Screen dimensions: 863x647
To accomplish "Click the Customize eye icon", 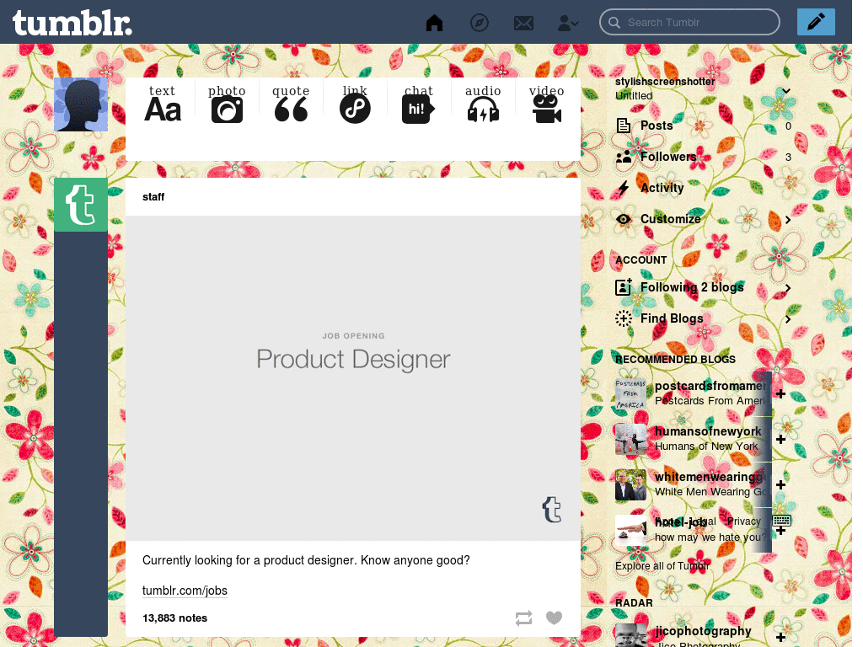I will [623, 219].
